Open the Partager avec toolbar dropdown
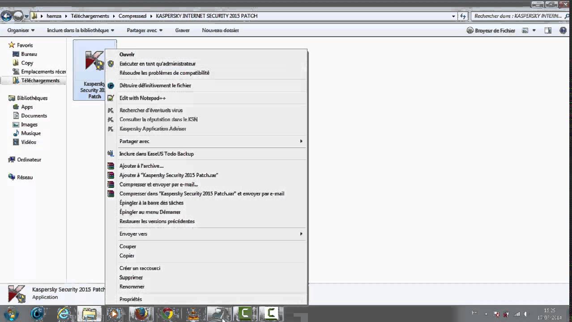Viewport: 572px width, 322px height. click(x=145, y=30)
